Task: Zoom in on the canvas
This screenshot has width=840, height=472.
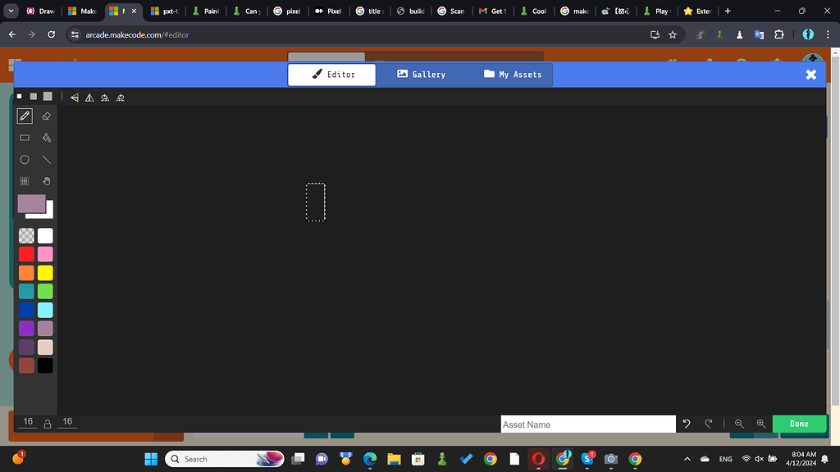Action: (761, 424)
